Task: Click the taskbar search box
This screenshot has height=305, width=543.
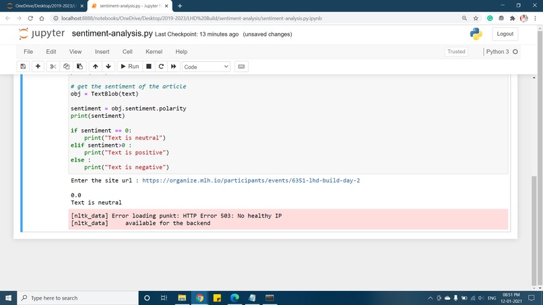Action: coord(77,298)
